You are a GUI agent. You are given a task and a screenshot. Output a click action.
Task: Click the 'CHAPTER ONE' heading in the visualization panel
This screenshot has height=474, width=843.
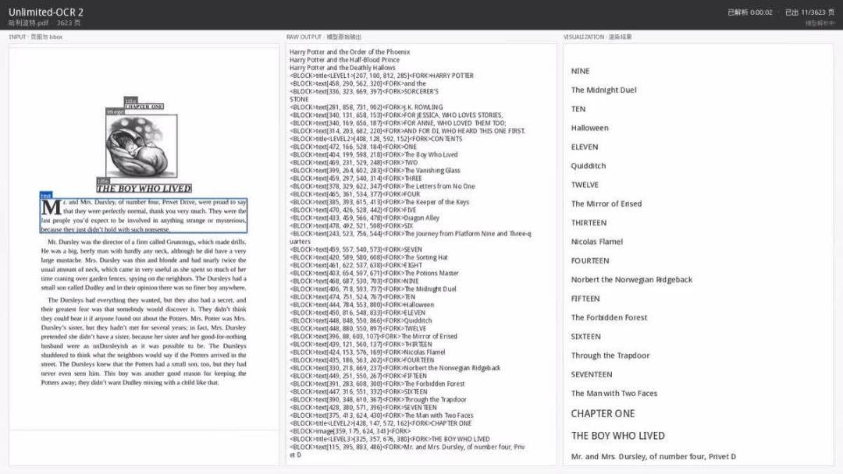coord(603,414)
